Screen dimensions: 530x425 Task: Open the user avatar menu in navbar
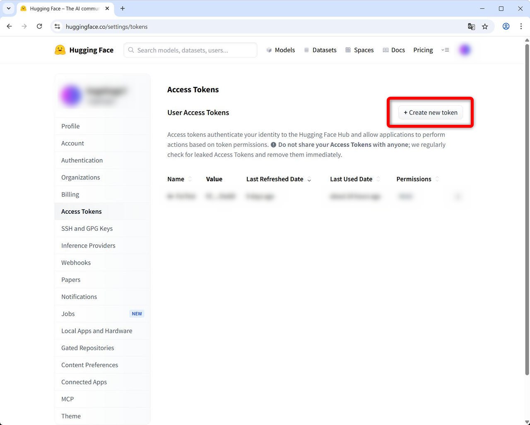coord(465,50)
